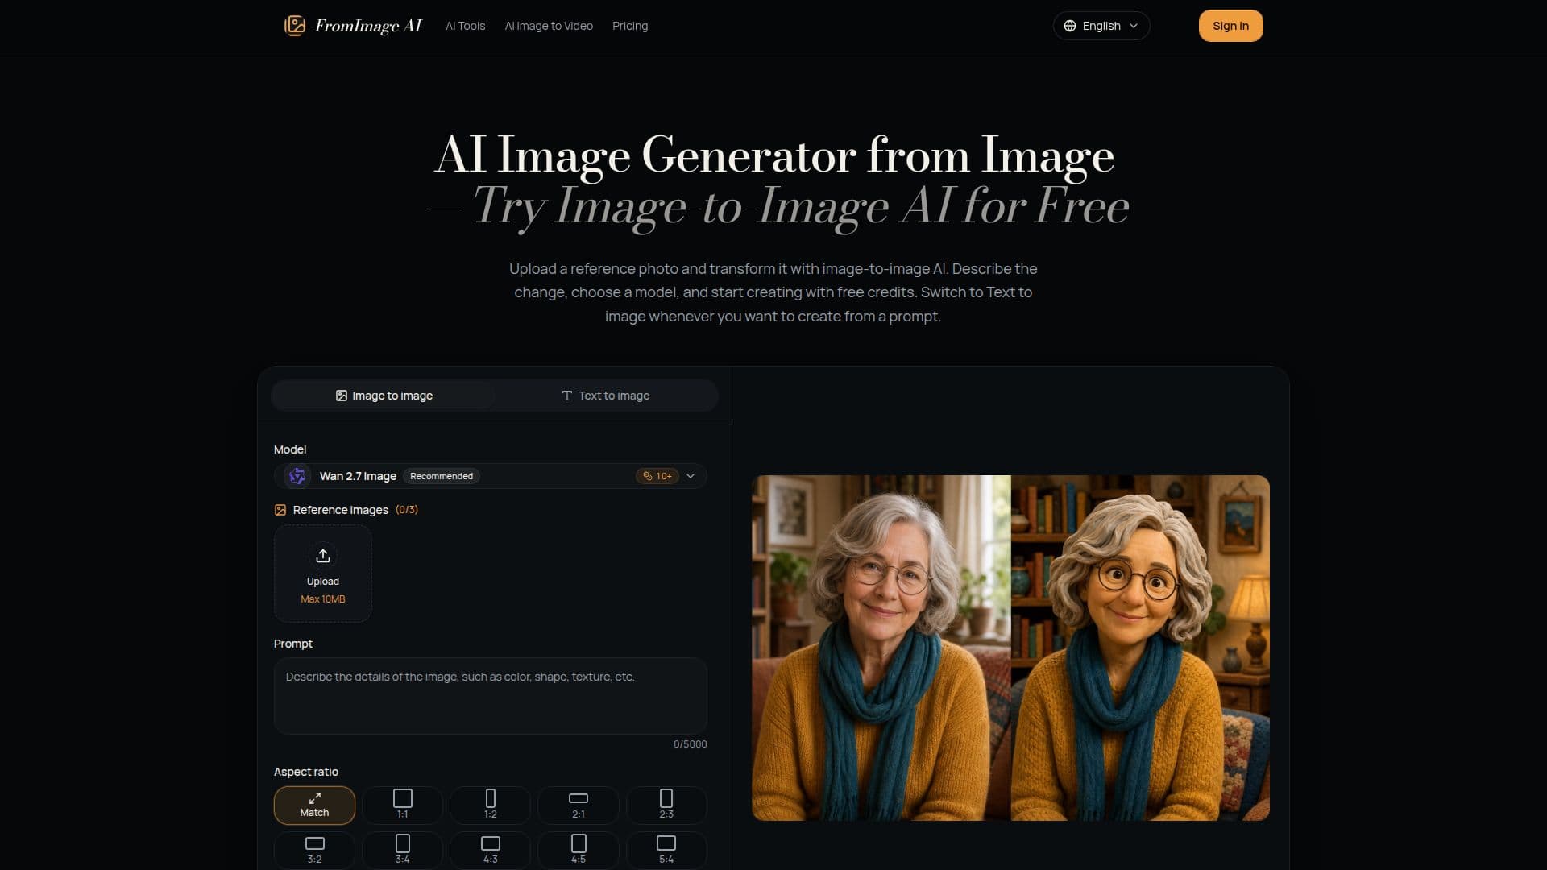Screen dimensions: 1547x870
Task: Select the 5:4 aspect ratio
Action: 666,850
